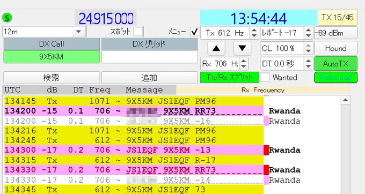
Task: Decrease the DT 0.0 秒 value
Action: (x=308, y=66)
